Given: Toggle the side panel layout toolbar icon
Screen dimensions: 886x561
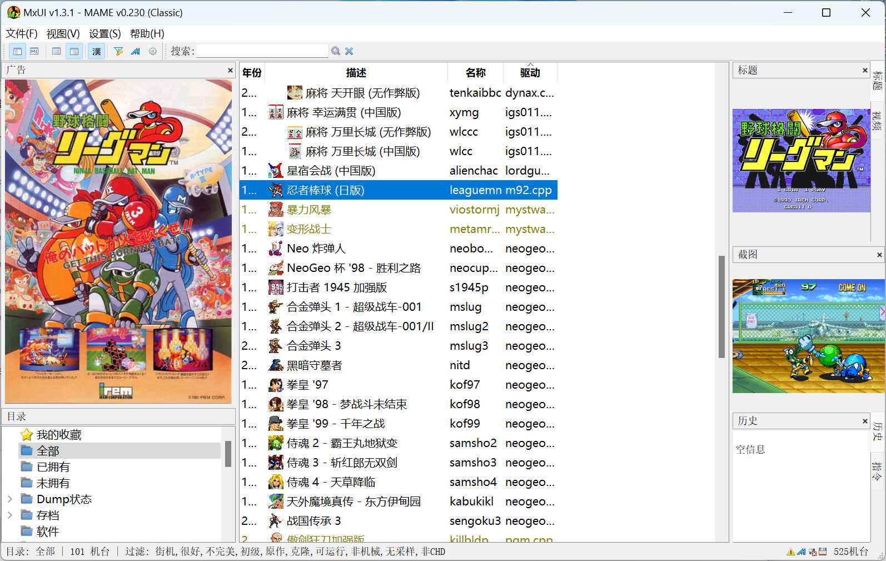Looking at the screenshot, I should pos(17,51).
